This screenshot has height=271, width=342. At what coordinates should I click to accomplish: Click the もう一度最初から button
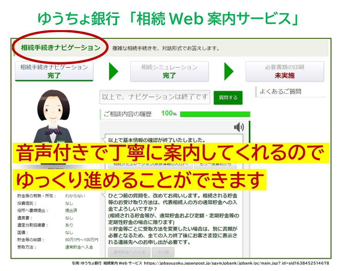tap(215, 165)
